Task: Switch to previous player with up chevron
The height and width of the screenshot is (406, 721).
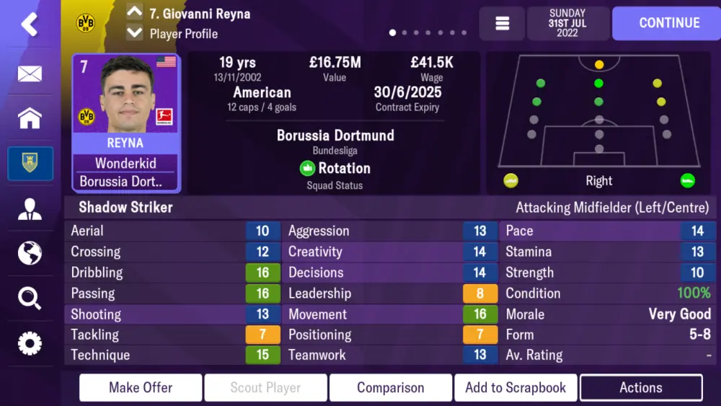Action: tap(134, 12)
